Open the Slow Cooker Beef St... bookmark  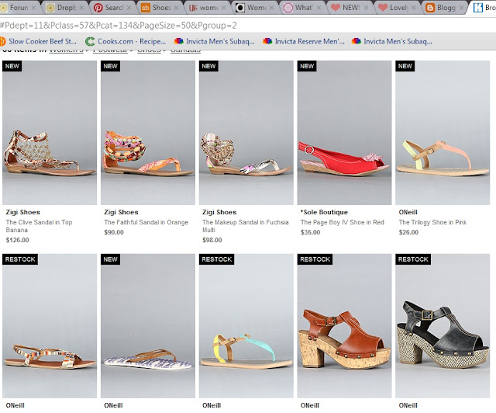point(39,41)
